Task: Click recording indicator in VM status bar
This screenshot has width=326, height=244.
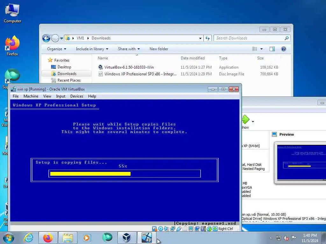Action: (x=197, y=229)
